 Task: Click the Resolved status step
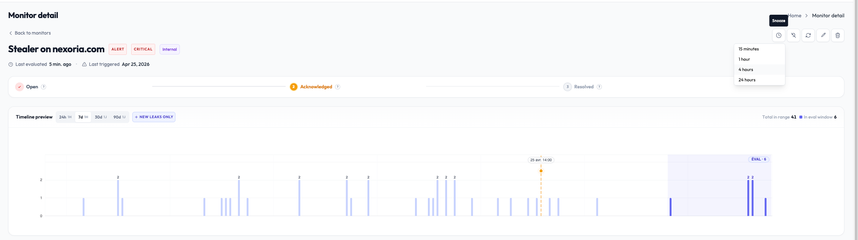(x=583, y=87)
